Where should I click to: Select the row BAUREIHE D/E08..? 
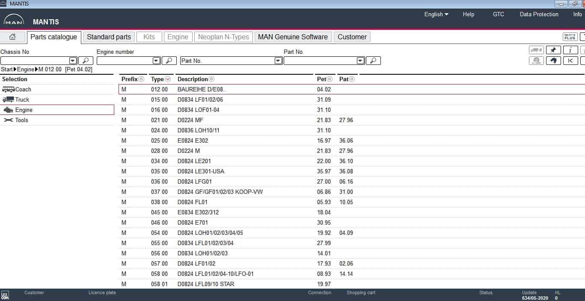(x=351, y=89)
